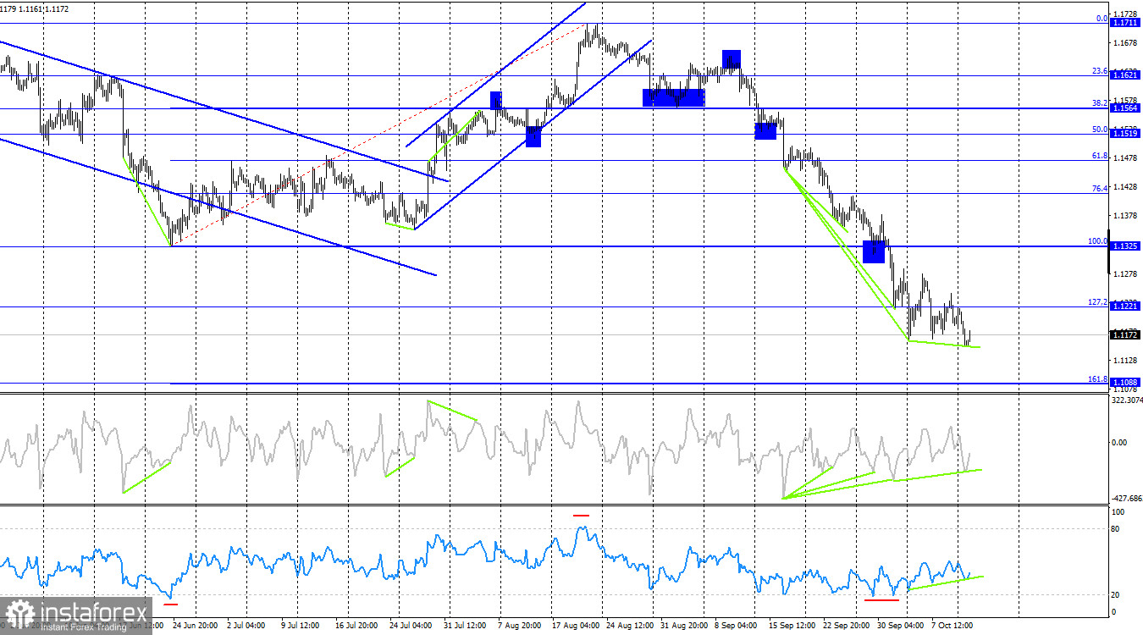Click the wide blue rectangle marker above the 1.1564 line
Screen dimensions: 1143x635
pyautogui.click(x=674, y=97)
